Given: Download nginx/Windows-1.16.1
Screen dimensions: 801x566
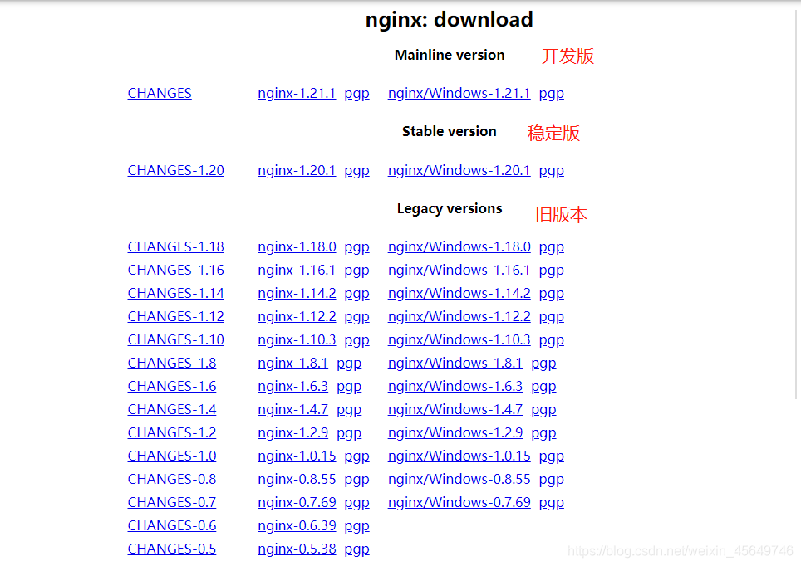Looking at the screenshot, I should pos(459,270).
